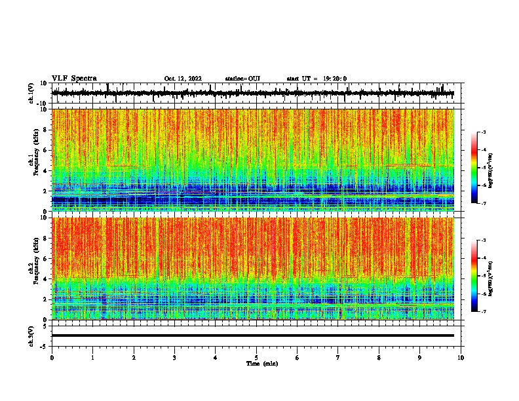Click time axis tick label "2"
Screen dimensions: 519x401
pyautogui.click(x=134, y=358)
